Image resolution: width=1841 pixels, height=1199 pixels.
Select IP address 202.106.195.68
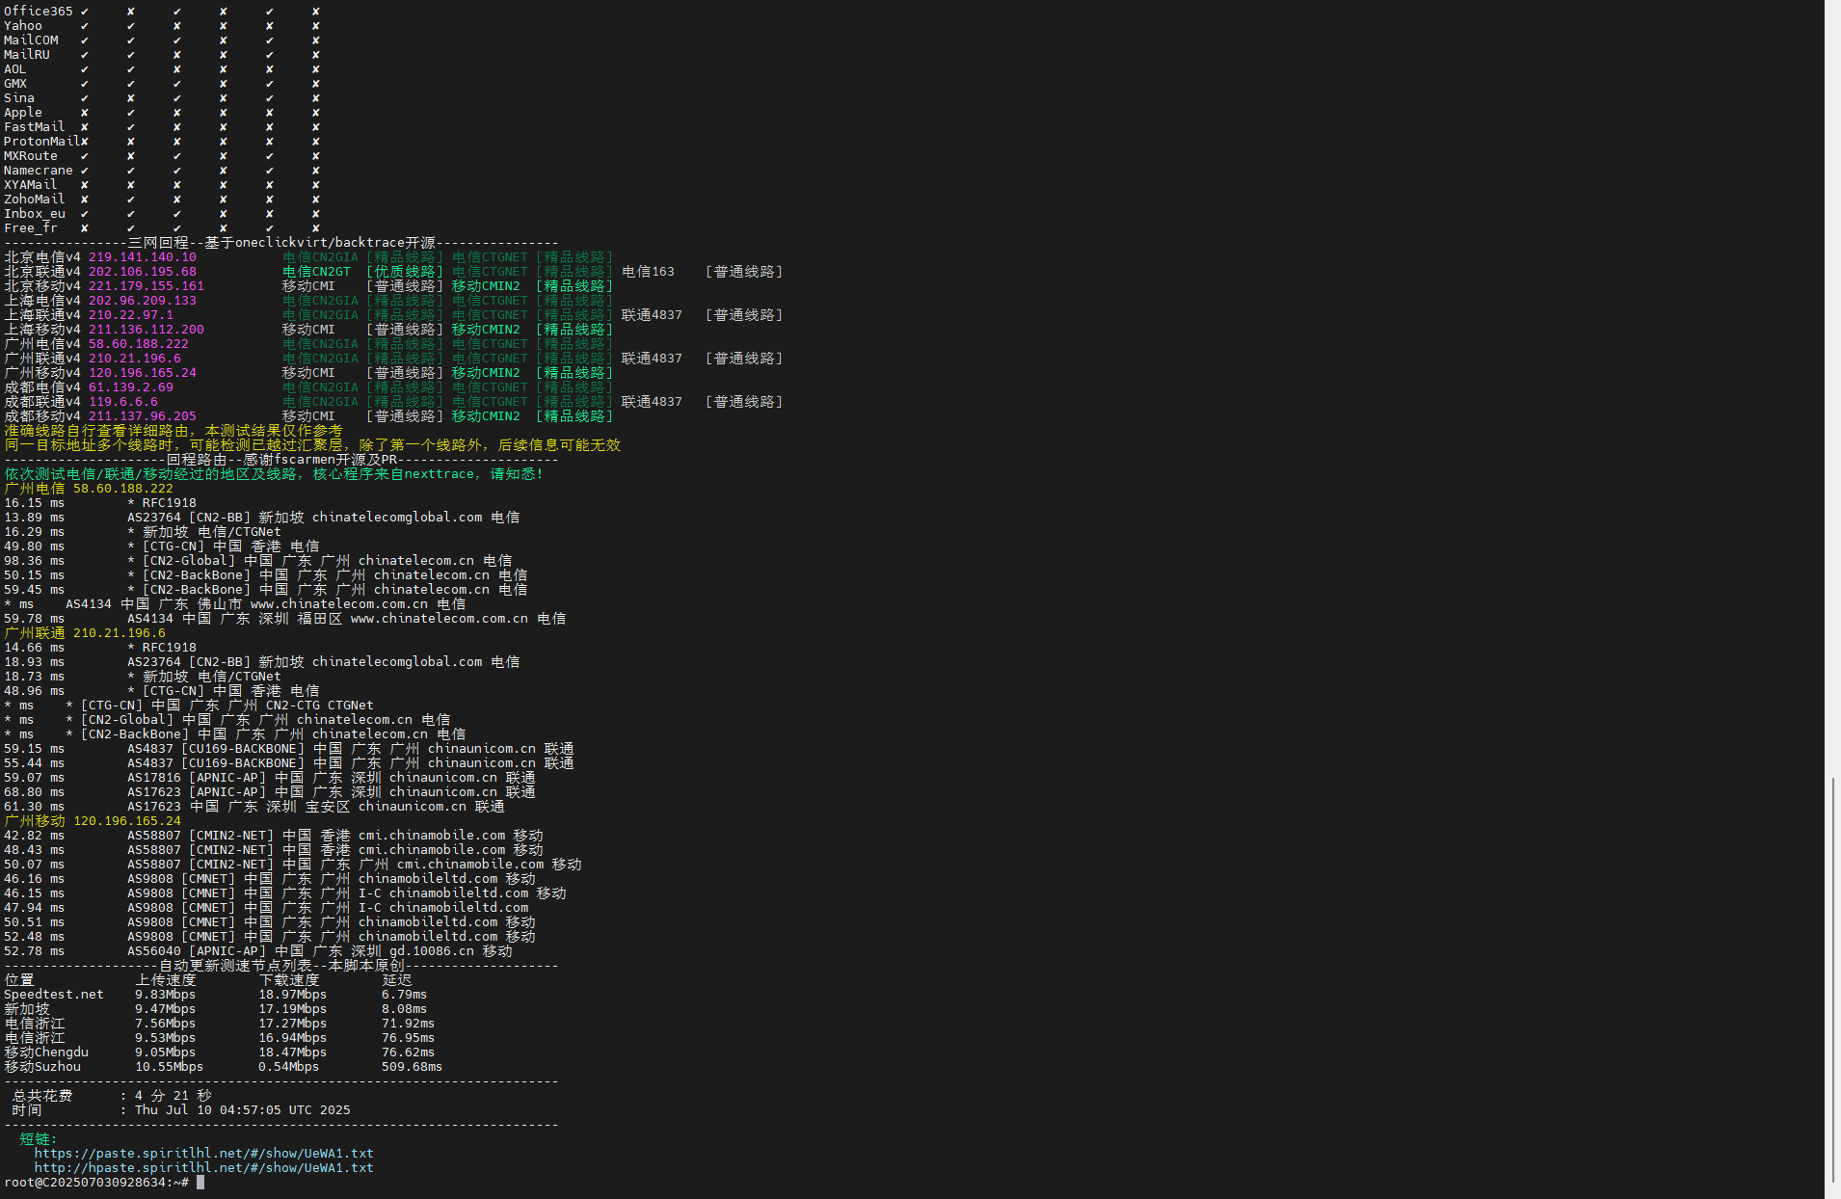(x=143, y=271)
